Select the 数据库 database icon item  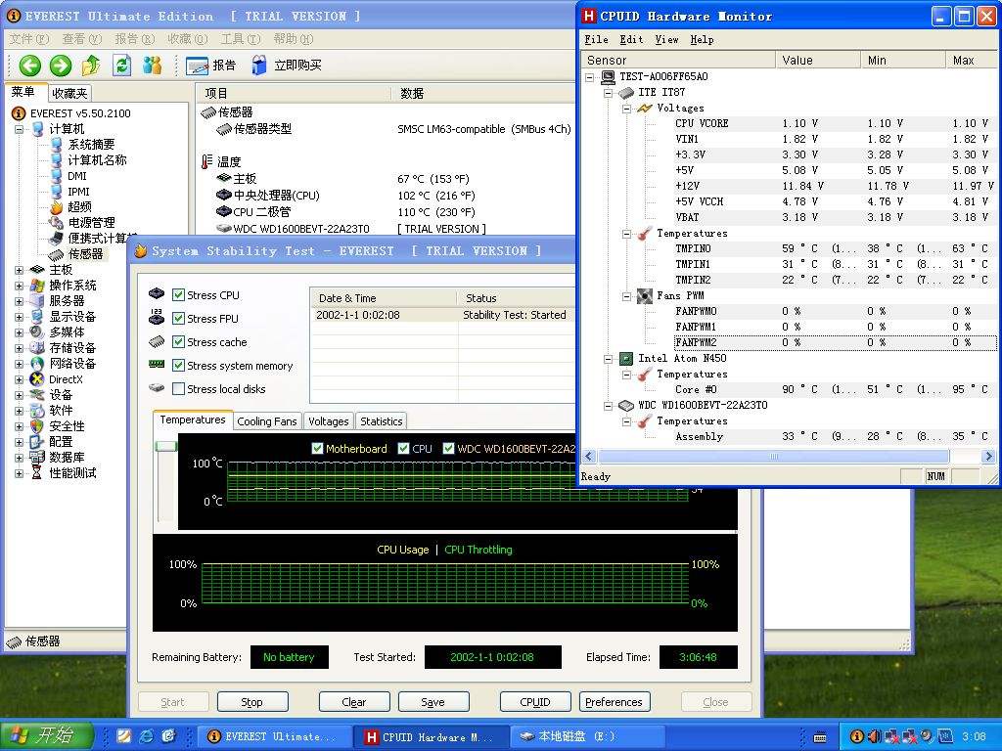[x=37, y=458]
